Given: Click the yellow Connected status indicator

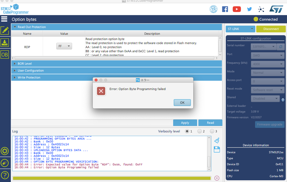Looking at the screenshot, I should [256, 19].
